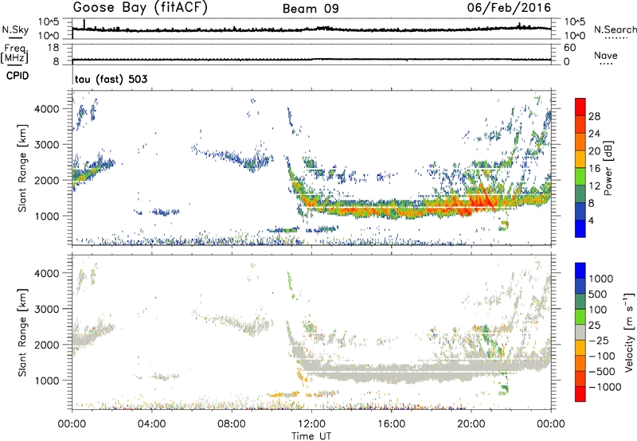Click the 'Velocity [m s⁻¹]' color bar label
The width and height of the screenshot is (637, 441).
[x=629, y=332]
